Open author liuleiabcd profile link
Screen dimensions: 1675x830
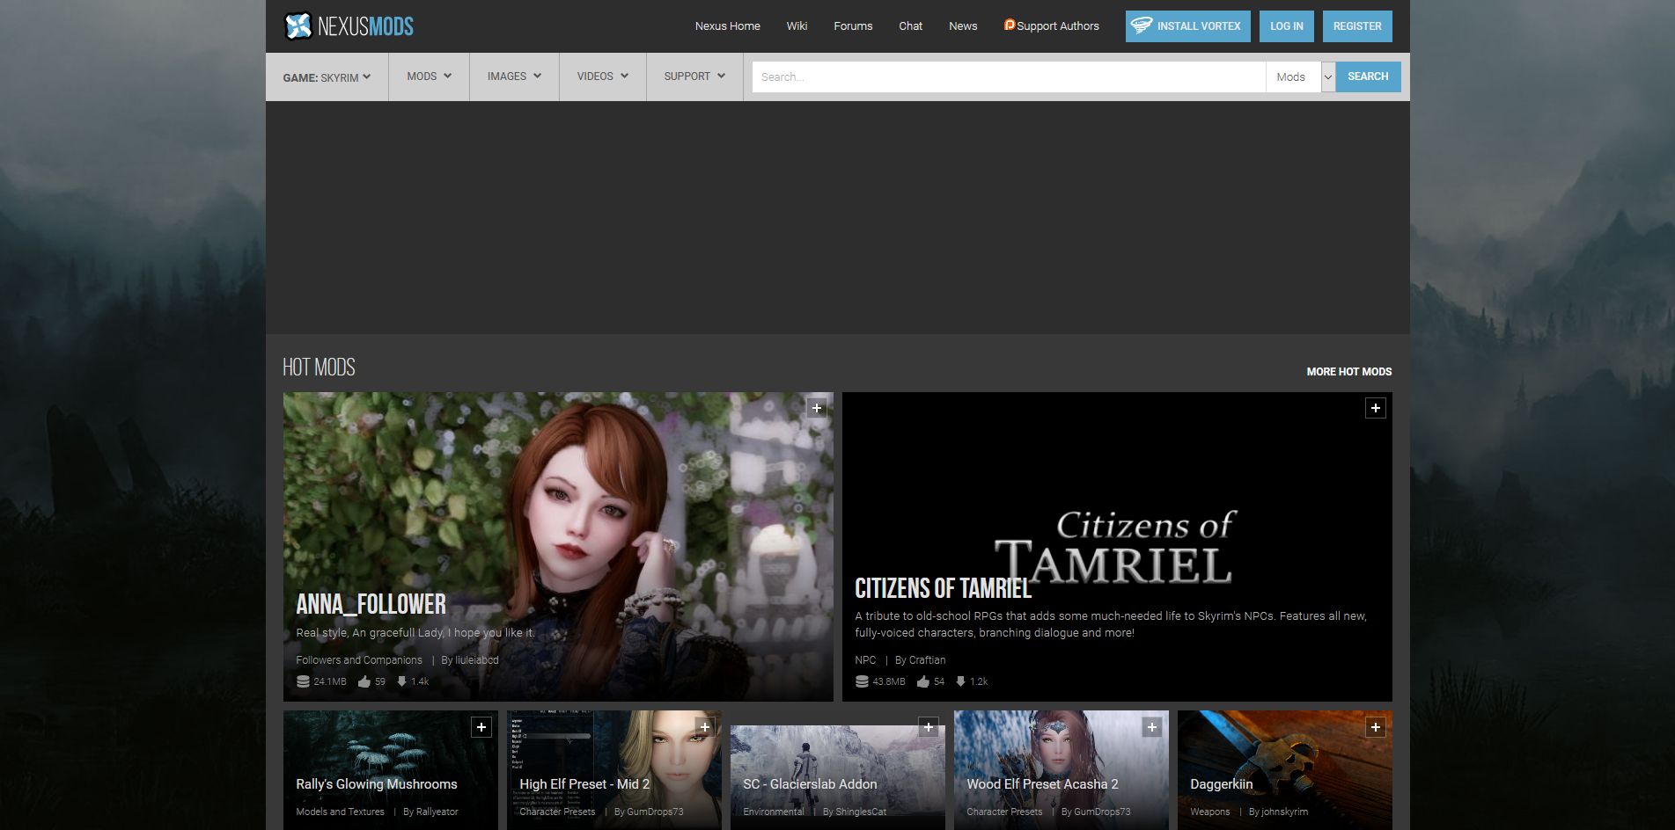(476, 660)
